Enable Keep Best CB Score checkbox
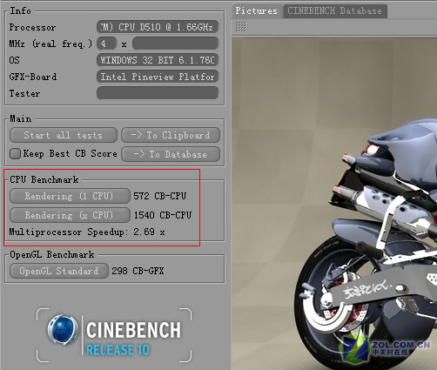This screenshot has height=370, width=437. click(15, 153)
